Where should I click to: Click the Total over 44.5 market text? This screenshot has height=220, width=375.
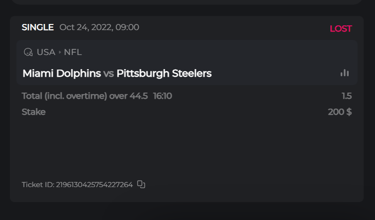pyautogui.click(x=85, y=96)
